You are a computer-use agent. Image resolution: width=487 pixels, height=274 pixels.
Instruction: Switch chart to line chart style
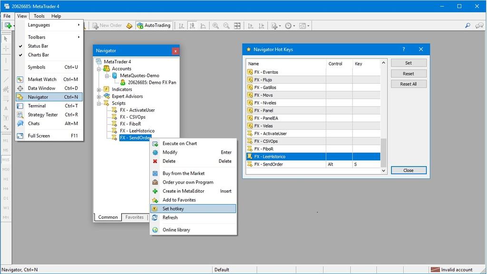pos(203,26)
